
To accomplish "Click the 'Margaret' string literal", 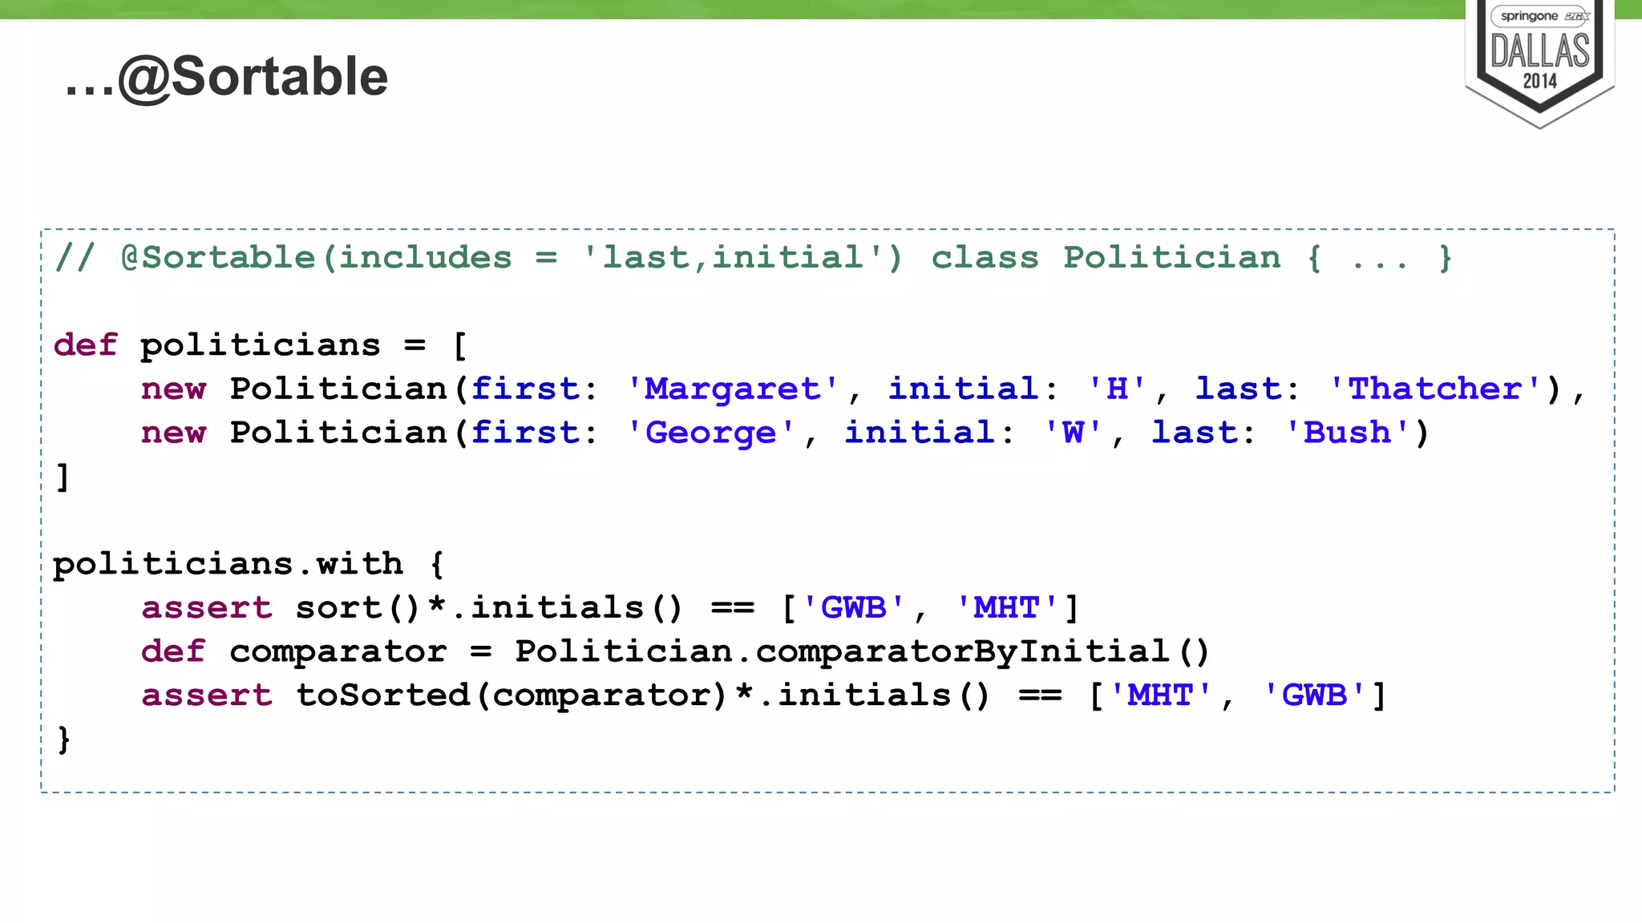I will [x=732, y=389].
